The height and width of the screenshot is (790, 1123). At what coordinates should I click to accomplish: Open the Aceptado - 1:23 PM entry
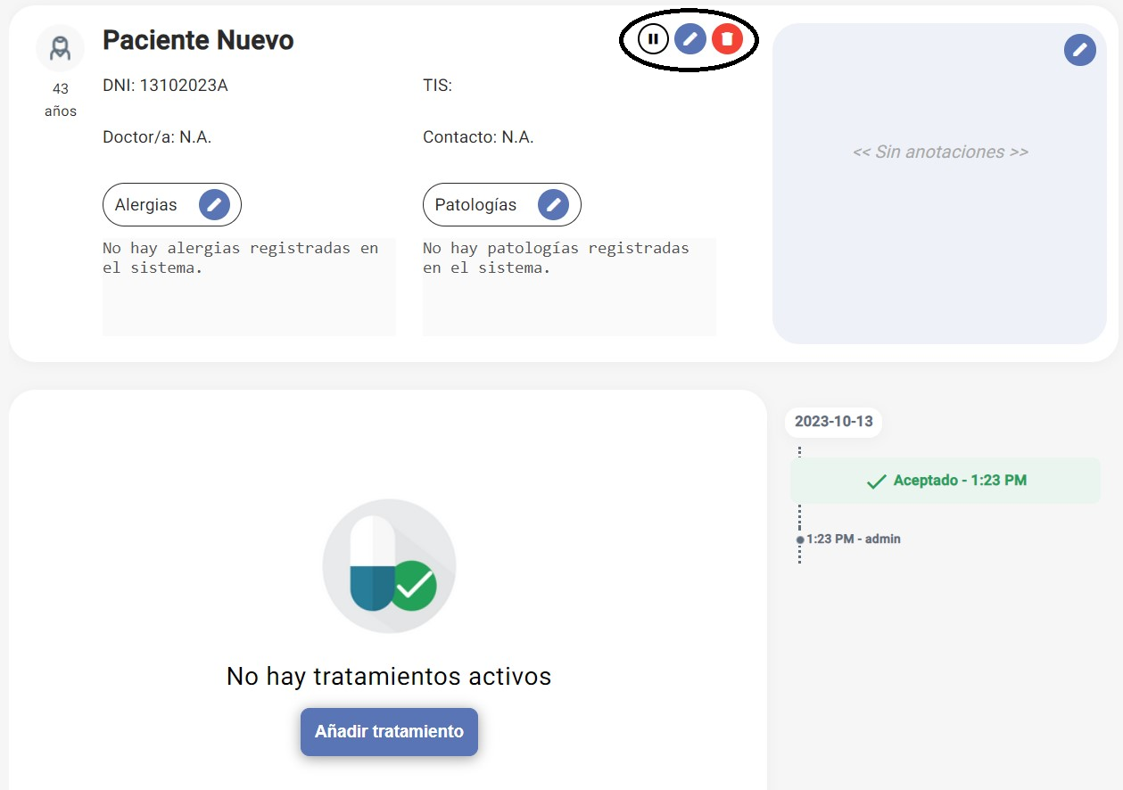coord(945,480)
